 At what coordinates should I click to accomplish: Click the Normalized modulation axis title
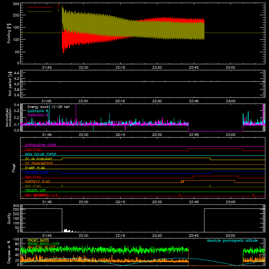(8, 117)
